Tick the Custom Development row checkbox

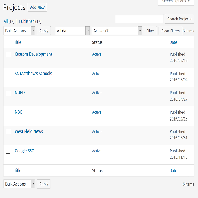click(x=8, y=54)
